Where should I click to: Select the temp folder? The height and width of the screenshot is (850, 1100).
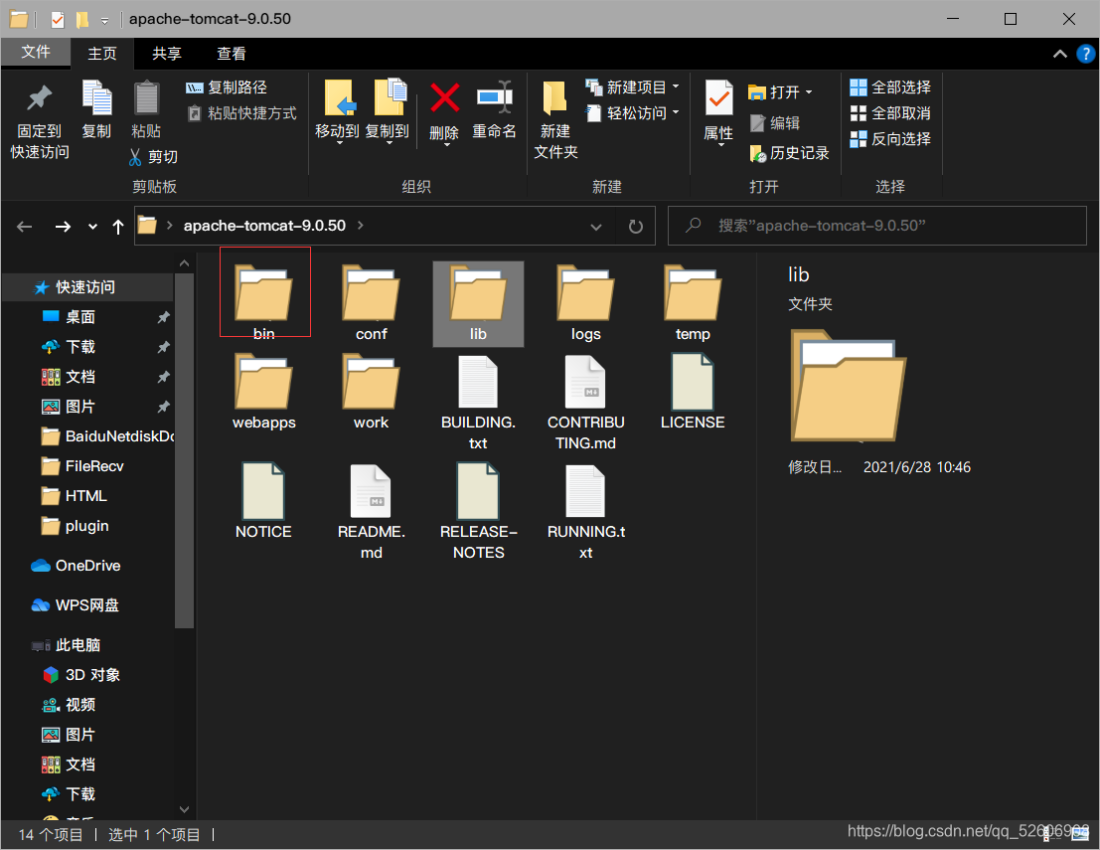[x=693, y=302]
